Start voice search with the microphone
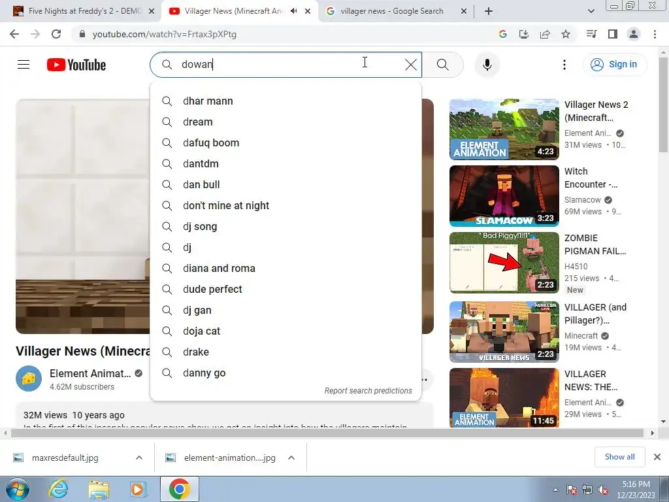 487,65
